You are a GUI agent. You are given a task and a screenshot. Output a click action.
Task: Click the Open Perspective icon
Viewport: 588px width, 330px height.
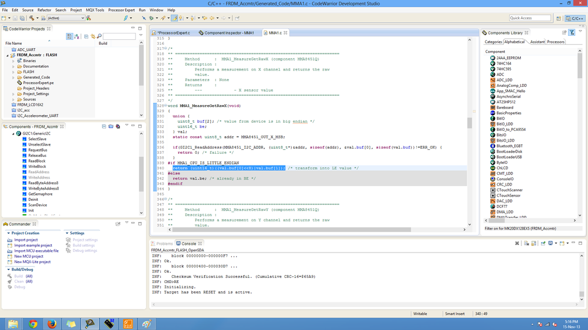point(559,18)
